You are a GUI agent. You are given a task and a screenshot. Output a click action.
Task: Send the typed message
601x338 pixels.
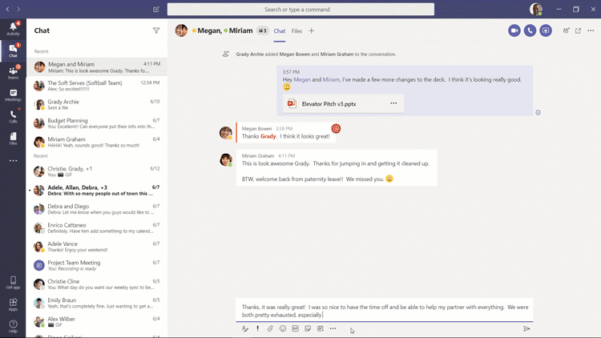coord(526,328)
